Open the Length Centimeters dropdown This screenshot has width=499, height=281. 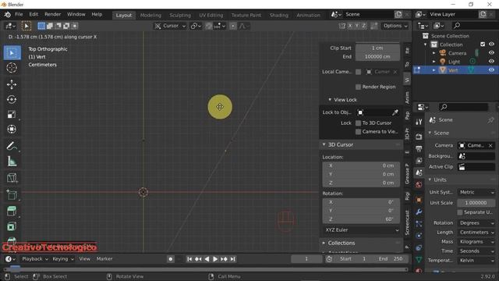pos(476,233)
